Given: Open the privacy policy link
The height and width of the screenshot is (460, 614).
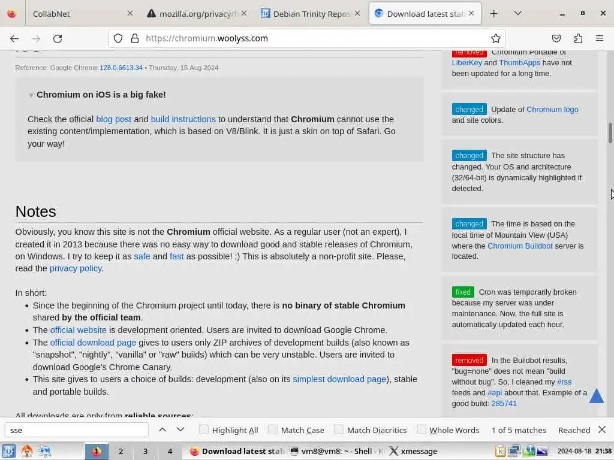Looking at the screenshot, I should tap(76, 269).
